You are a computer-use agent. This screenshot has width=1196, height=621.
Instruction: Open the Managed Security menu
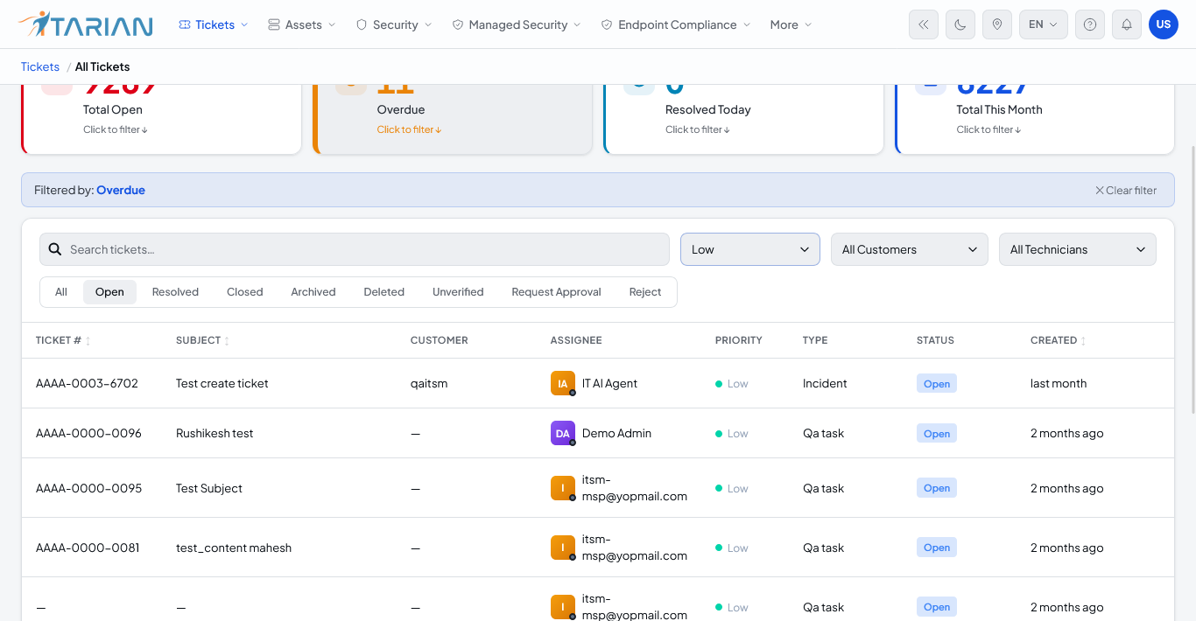tap(517, 24)
